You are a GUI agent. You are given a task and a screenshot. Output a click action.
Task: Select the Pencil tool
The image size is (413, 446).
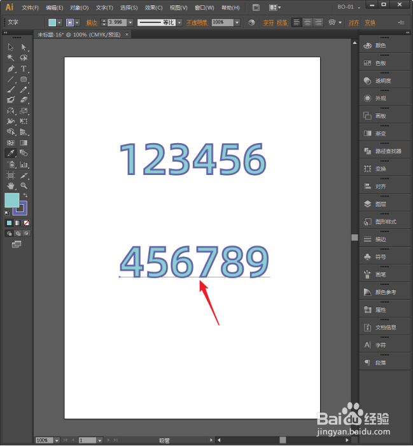pos(24,90)
